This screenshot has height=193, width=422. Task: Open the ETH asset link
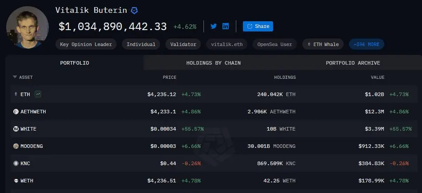coord(25,94)
